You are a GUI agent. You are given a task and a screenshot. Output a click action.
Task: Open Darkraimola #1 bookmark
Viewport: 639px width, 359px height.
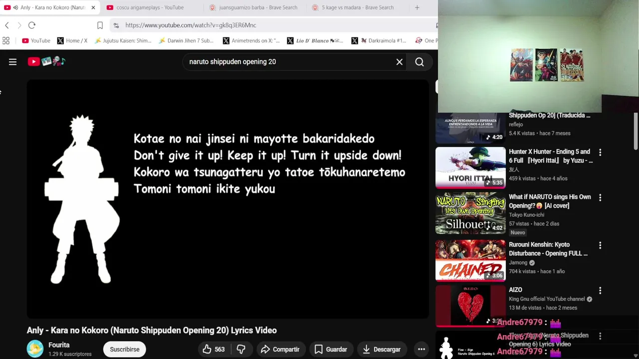[x=379, y=40]
